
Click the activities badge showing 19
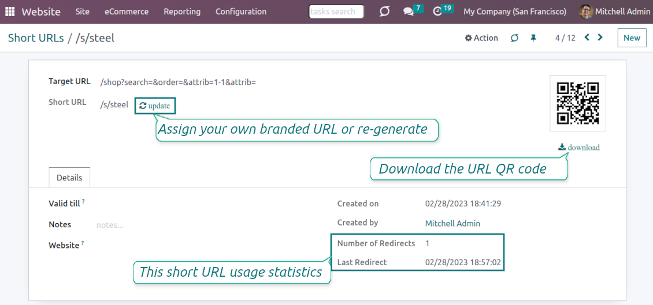[x=447, y=8]
